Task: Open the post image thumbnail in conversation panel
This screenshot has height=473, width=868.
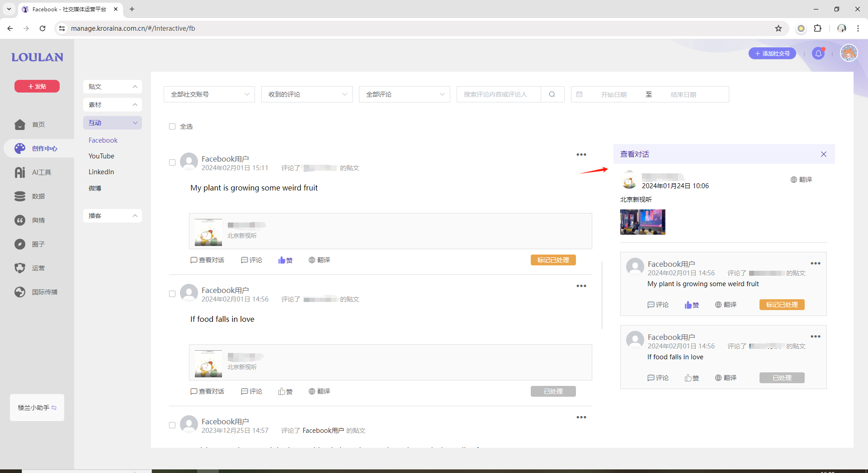Action: click(x=643, y=222)
